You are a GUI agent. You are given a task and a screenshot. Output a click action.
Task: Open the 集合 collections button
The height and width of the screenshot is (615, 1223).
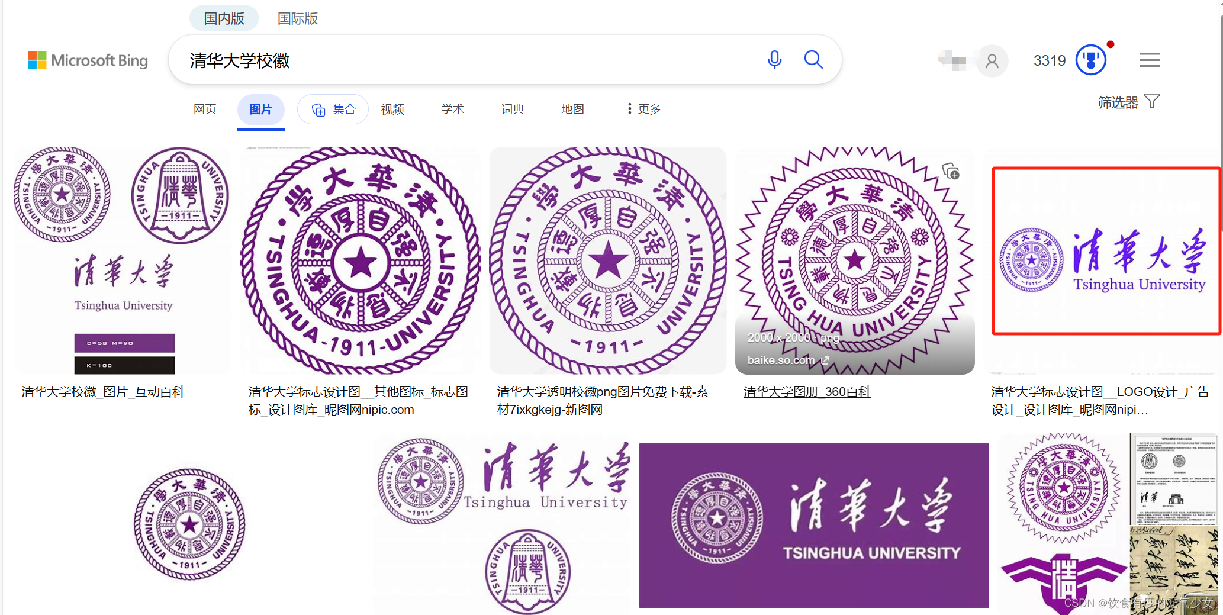click(333, 109)
